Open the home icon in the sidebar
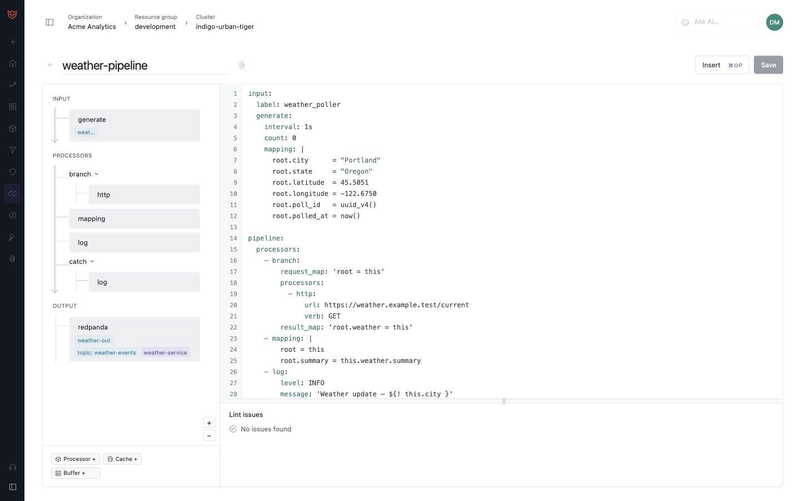 (13, 63)
